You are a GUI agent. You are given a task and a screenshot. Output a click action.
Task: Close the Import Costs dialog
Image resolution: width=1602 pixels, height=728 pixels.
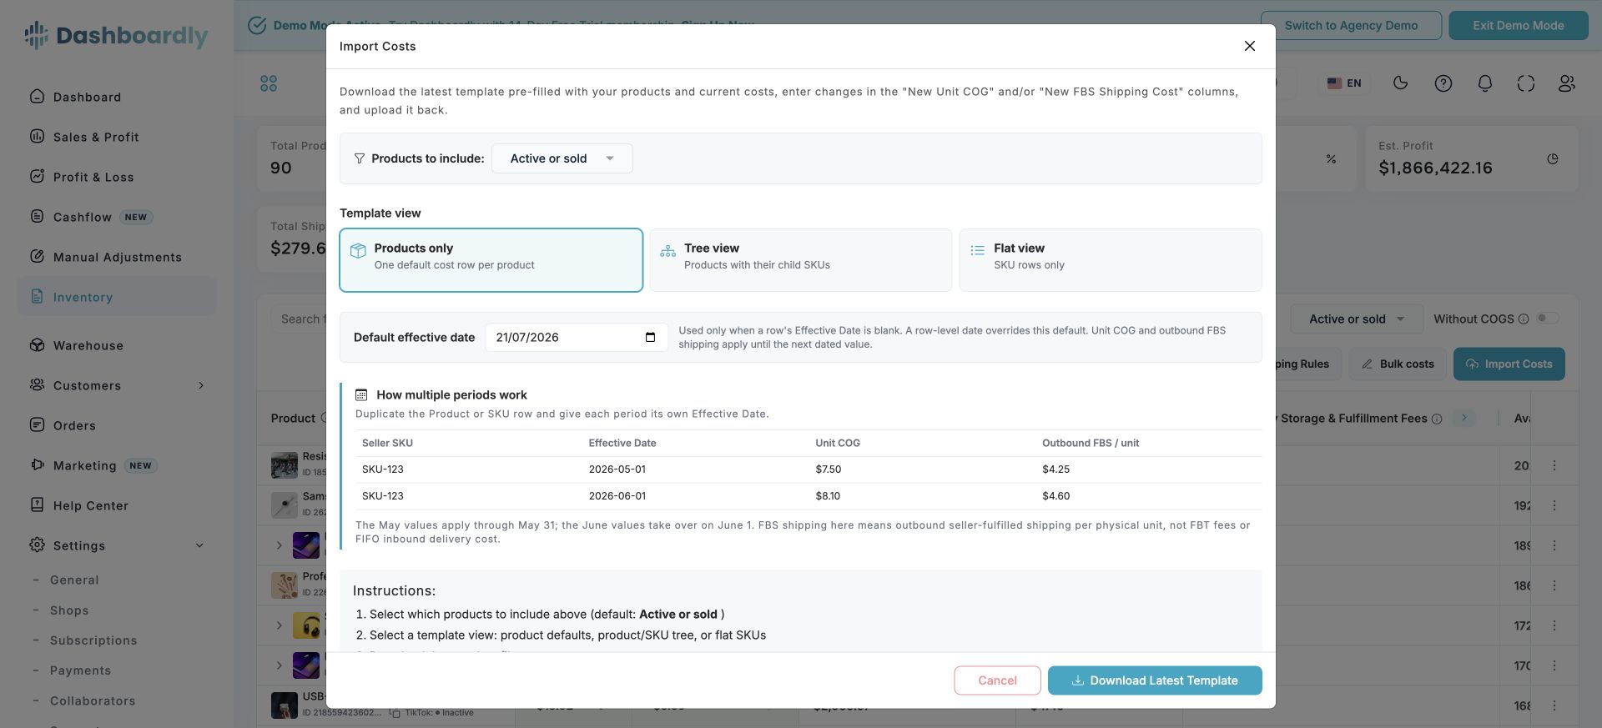click(1249, 46)
